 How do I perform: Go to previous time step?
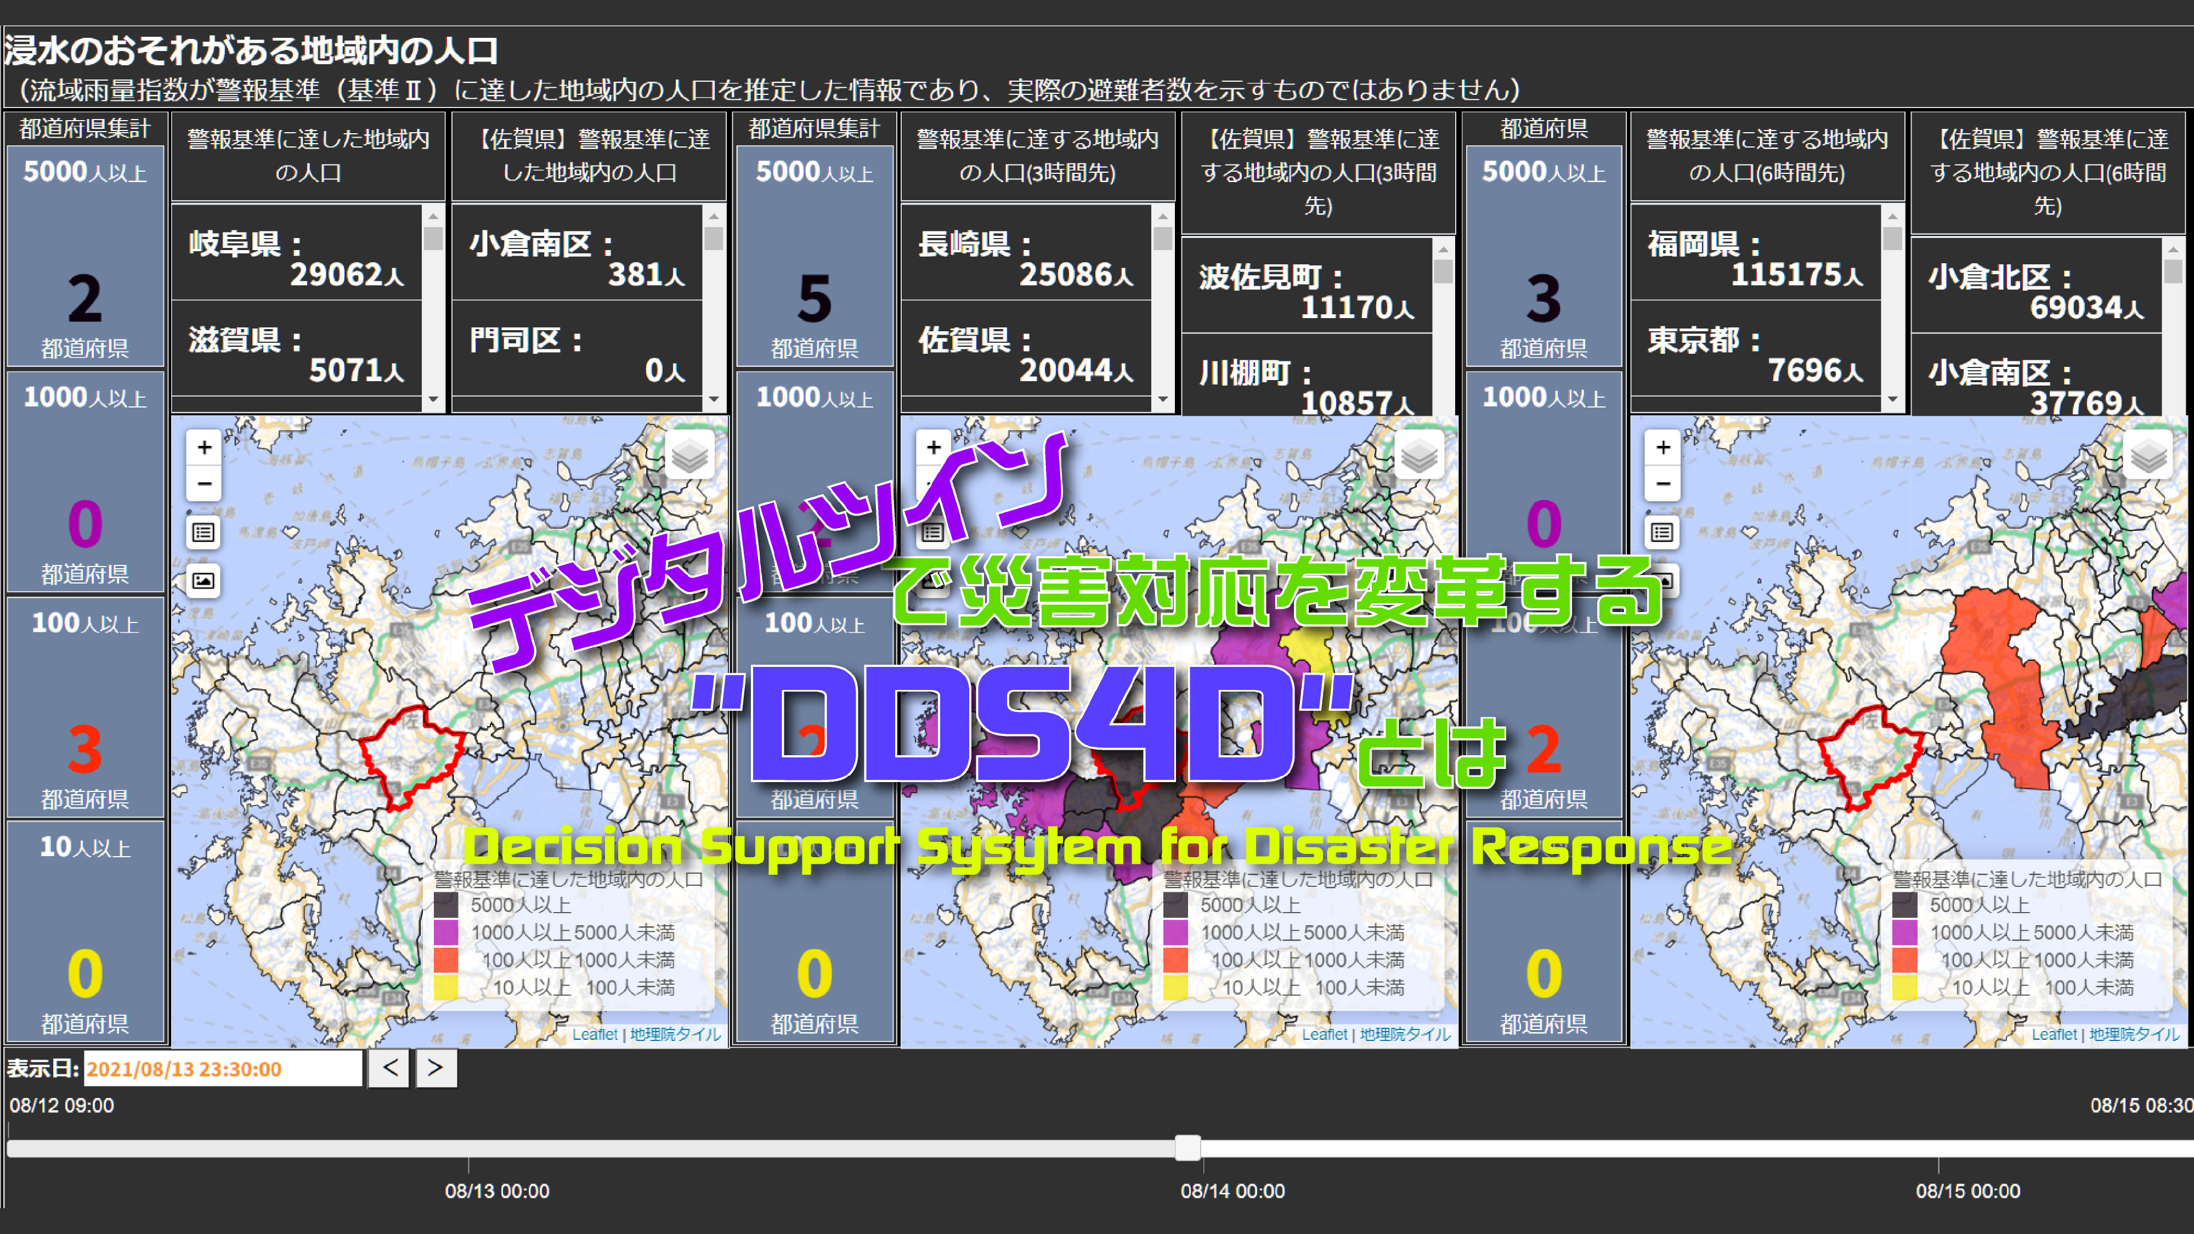(390, 1068)
